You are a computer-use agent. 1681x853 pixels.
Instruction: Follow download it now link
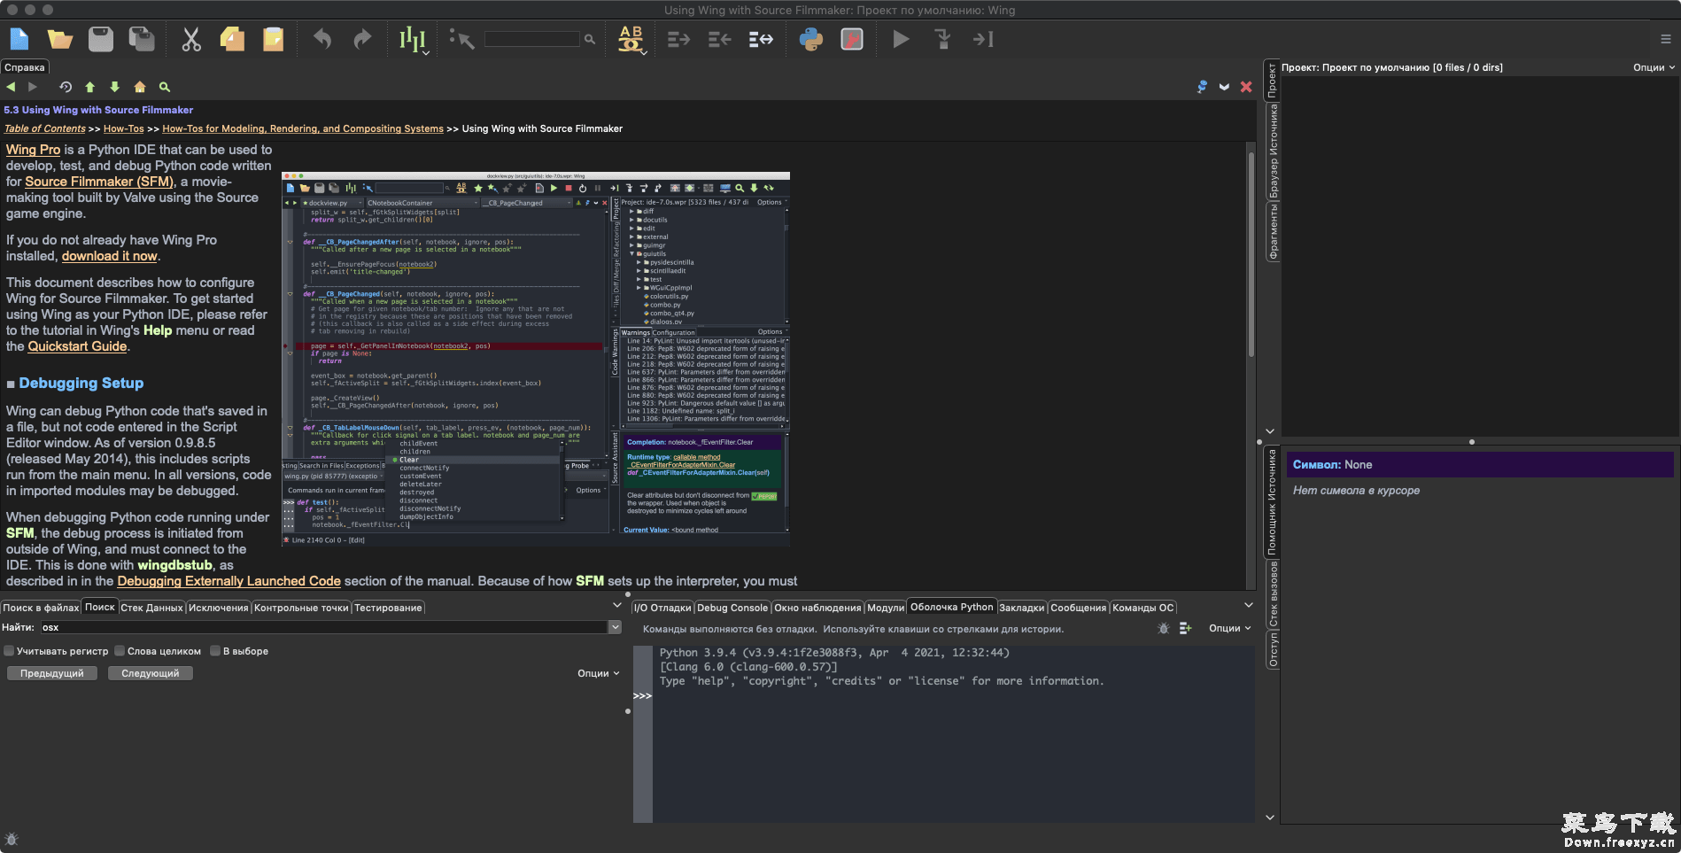click(110, 256)
